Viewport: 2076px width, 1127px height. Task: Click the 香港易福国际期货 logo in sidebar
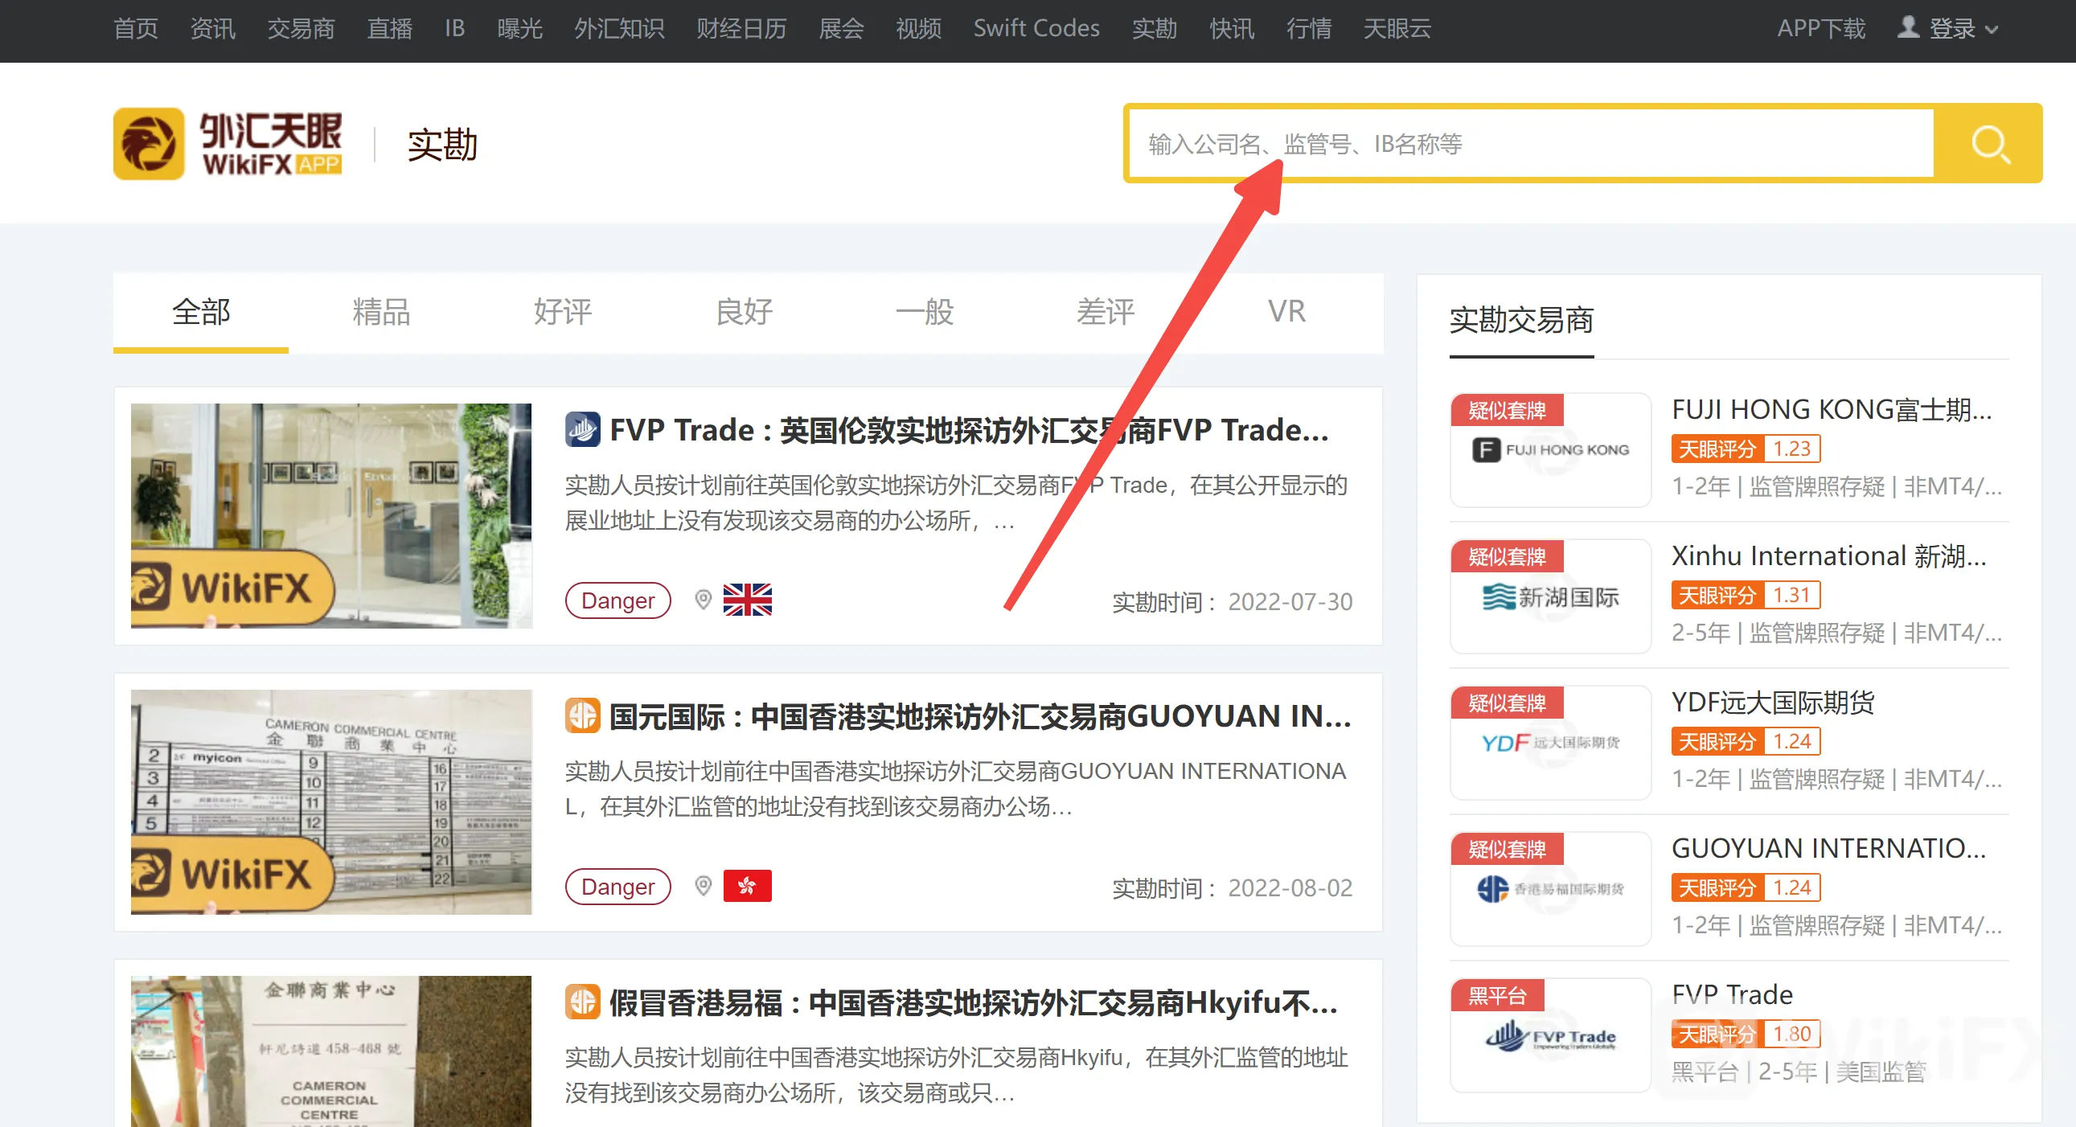pos(1550,888)
